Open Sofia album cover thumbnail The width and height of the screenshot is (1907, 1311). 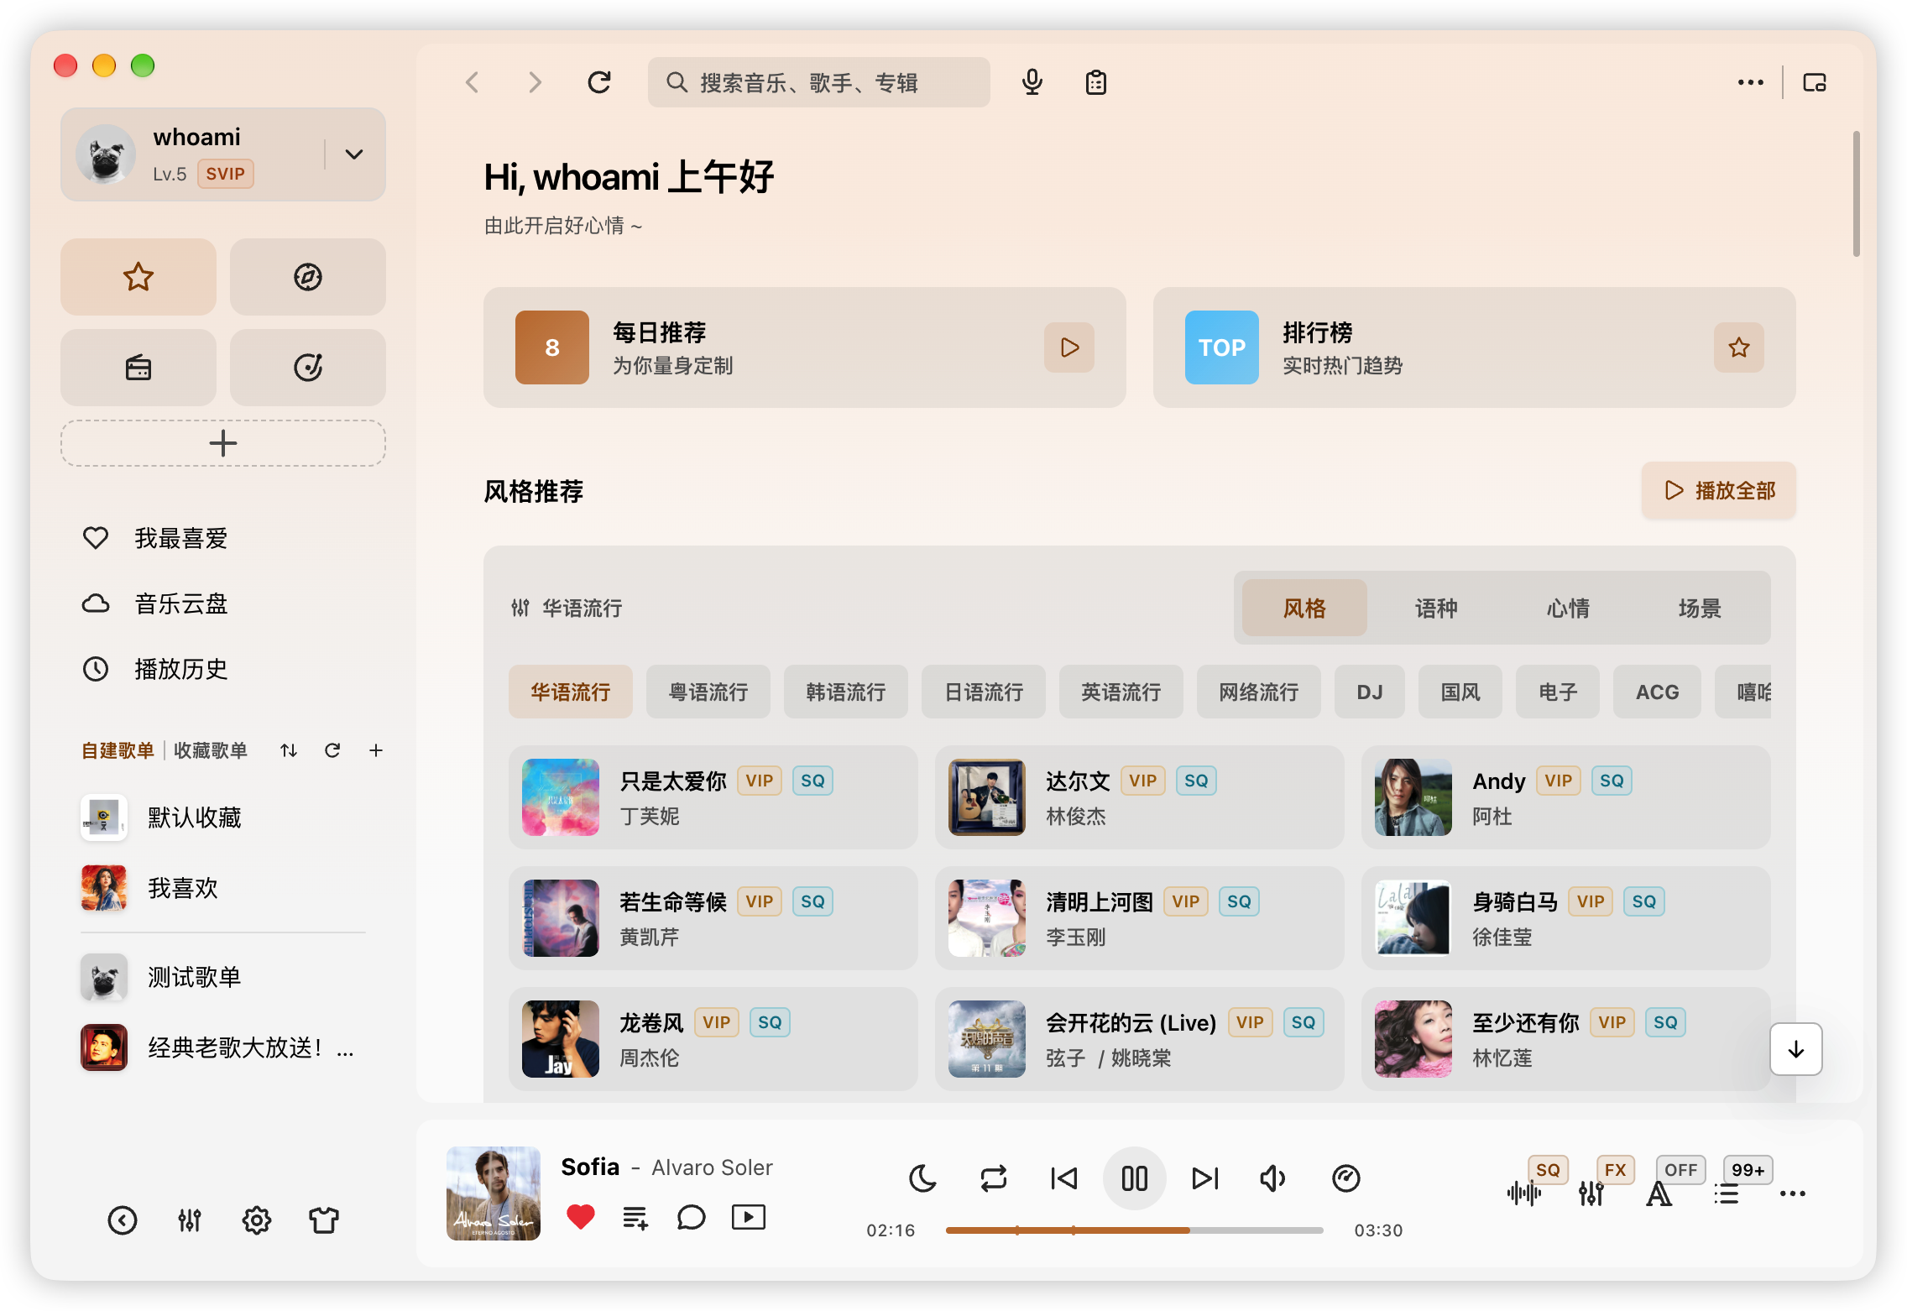click(x=494, y=1193)
